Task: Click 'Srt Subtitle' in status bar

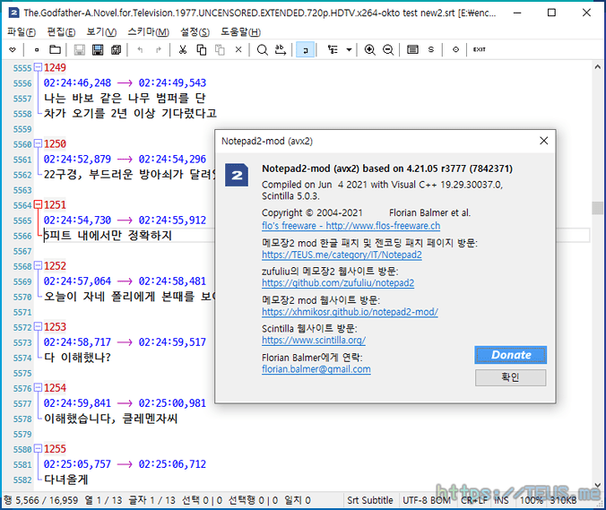Action: [x=370, y=500]
